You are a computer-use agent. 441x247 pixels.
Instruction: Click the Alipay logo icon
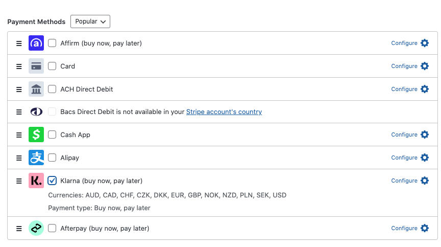pyautogui.click(x=36, y=158)
